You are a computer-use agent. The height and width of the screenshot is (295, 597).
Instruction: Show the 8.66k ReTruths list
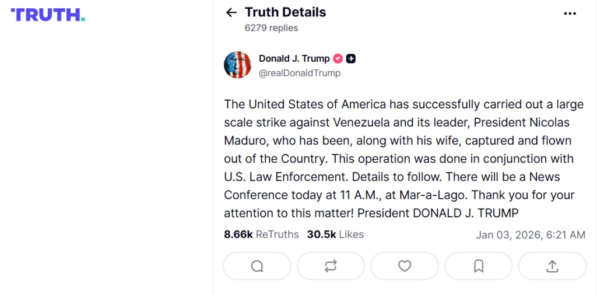[x=261, y=234]
